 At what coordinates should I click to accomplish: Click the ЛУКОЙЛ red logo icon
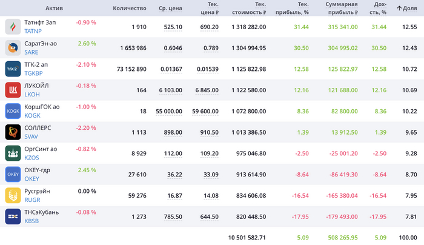[x=13, y=90]
